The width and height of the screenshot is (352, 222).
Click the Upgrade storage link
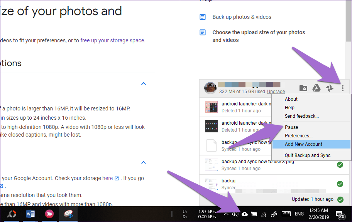276,91
